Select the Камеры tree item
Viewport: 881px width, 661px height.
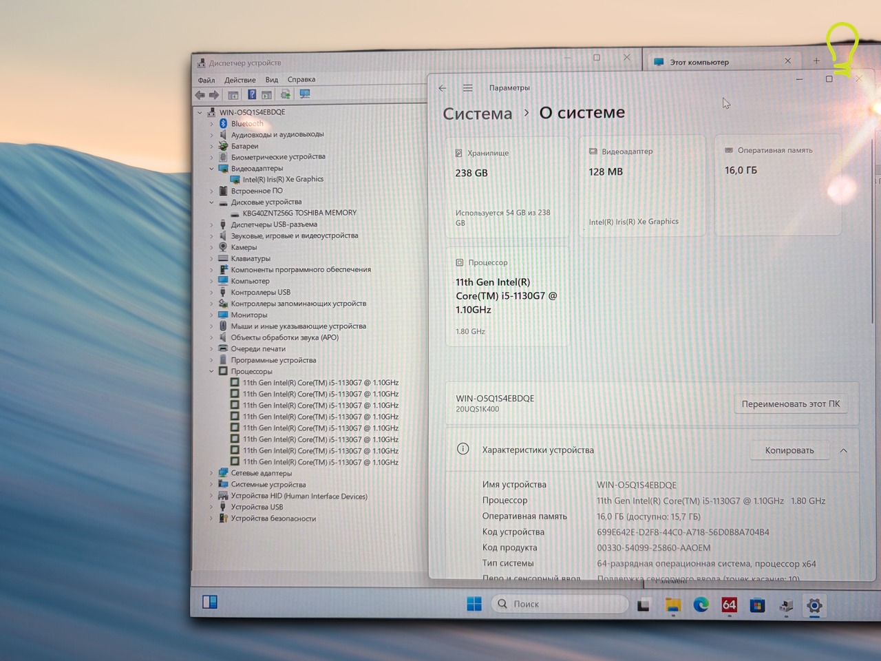pyautogui.click(x=244, y=248)
